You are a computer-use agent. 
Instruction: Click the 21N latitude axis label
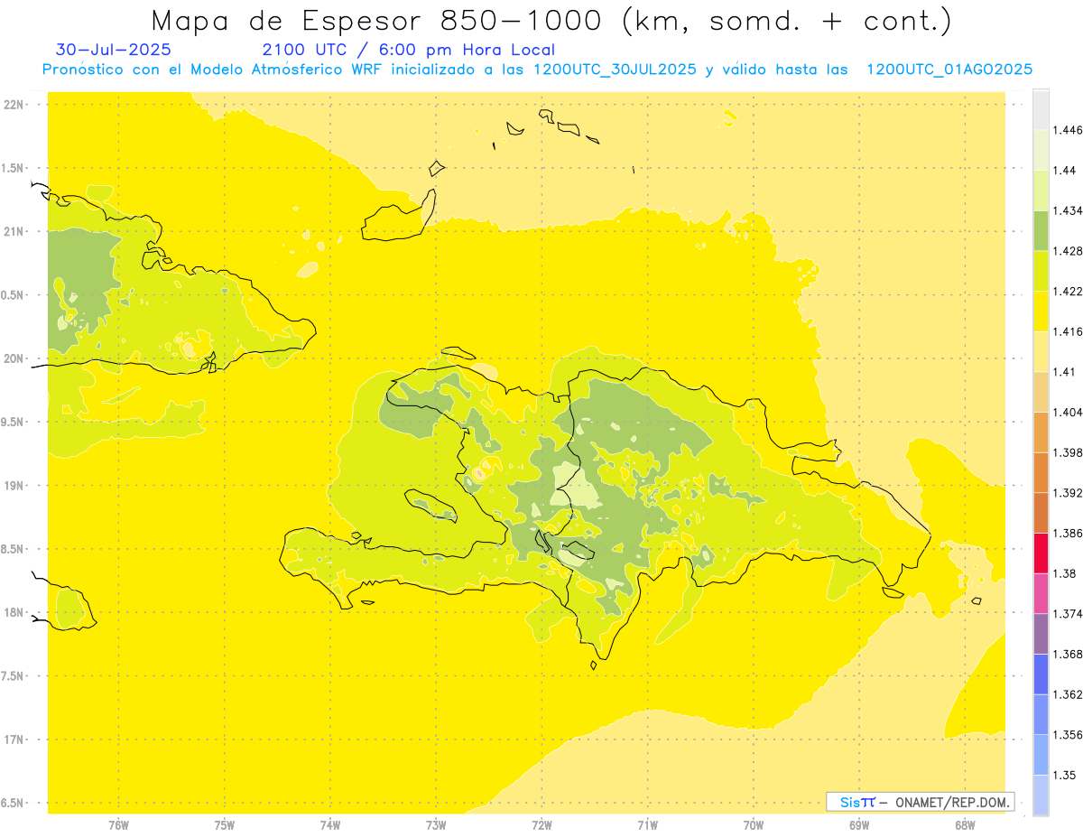[x=14, y=232]
